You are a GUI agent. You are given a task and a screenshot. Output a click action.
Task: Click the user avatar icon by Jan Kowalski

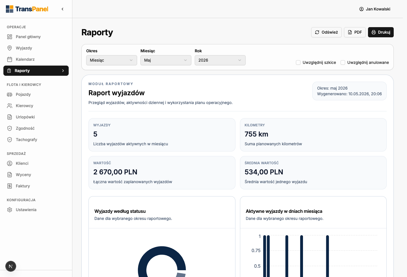point(361,9)
